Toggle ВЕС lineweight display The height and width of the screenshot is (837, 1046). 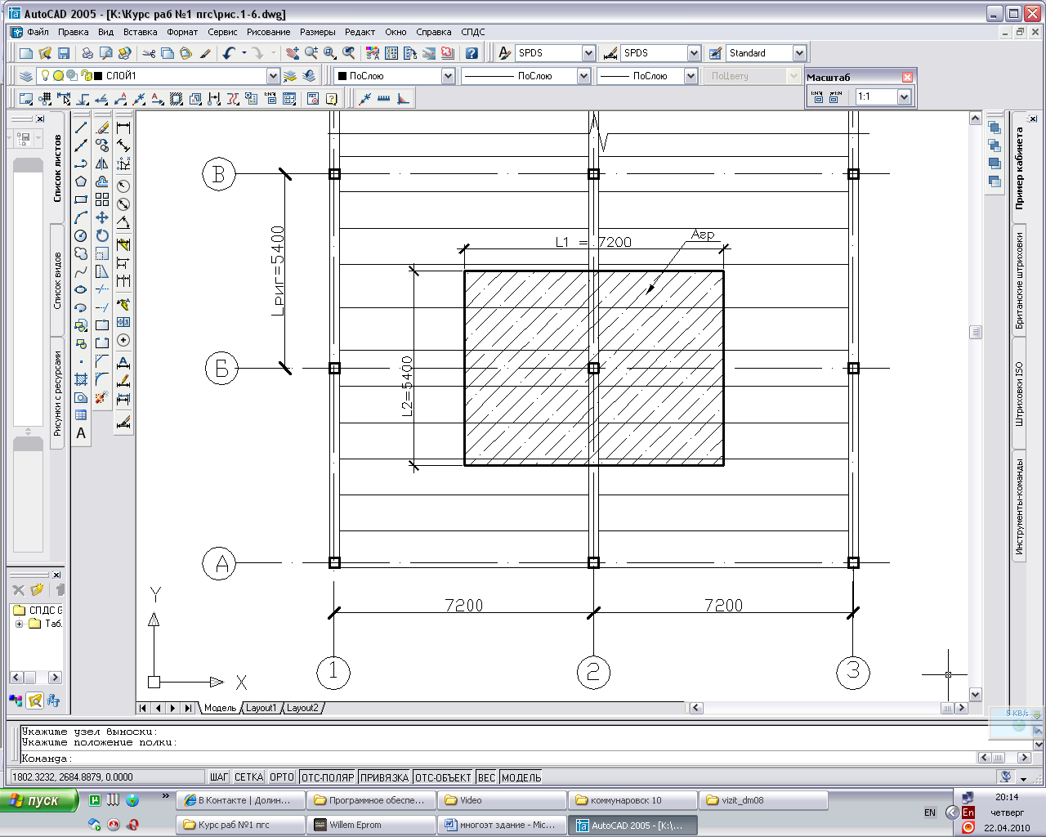point(486,777)
